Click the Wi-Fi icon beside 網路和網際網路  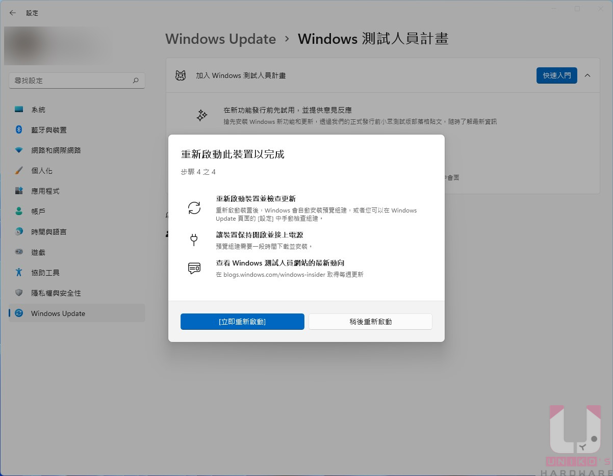[x=19, y=150]
